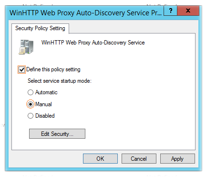Select the Security Policy Setting tab
This screenshot has width=206, height=177.
[40, 28]
